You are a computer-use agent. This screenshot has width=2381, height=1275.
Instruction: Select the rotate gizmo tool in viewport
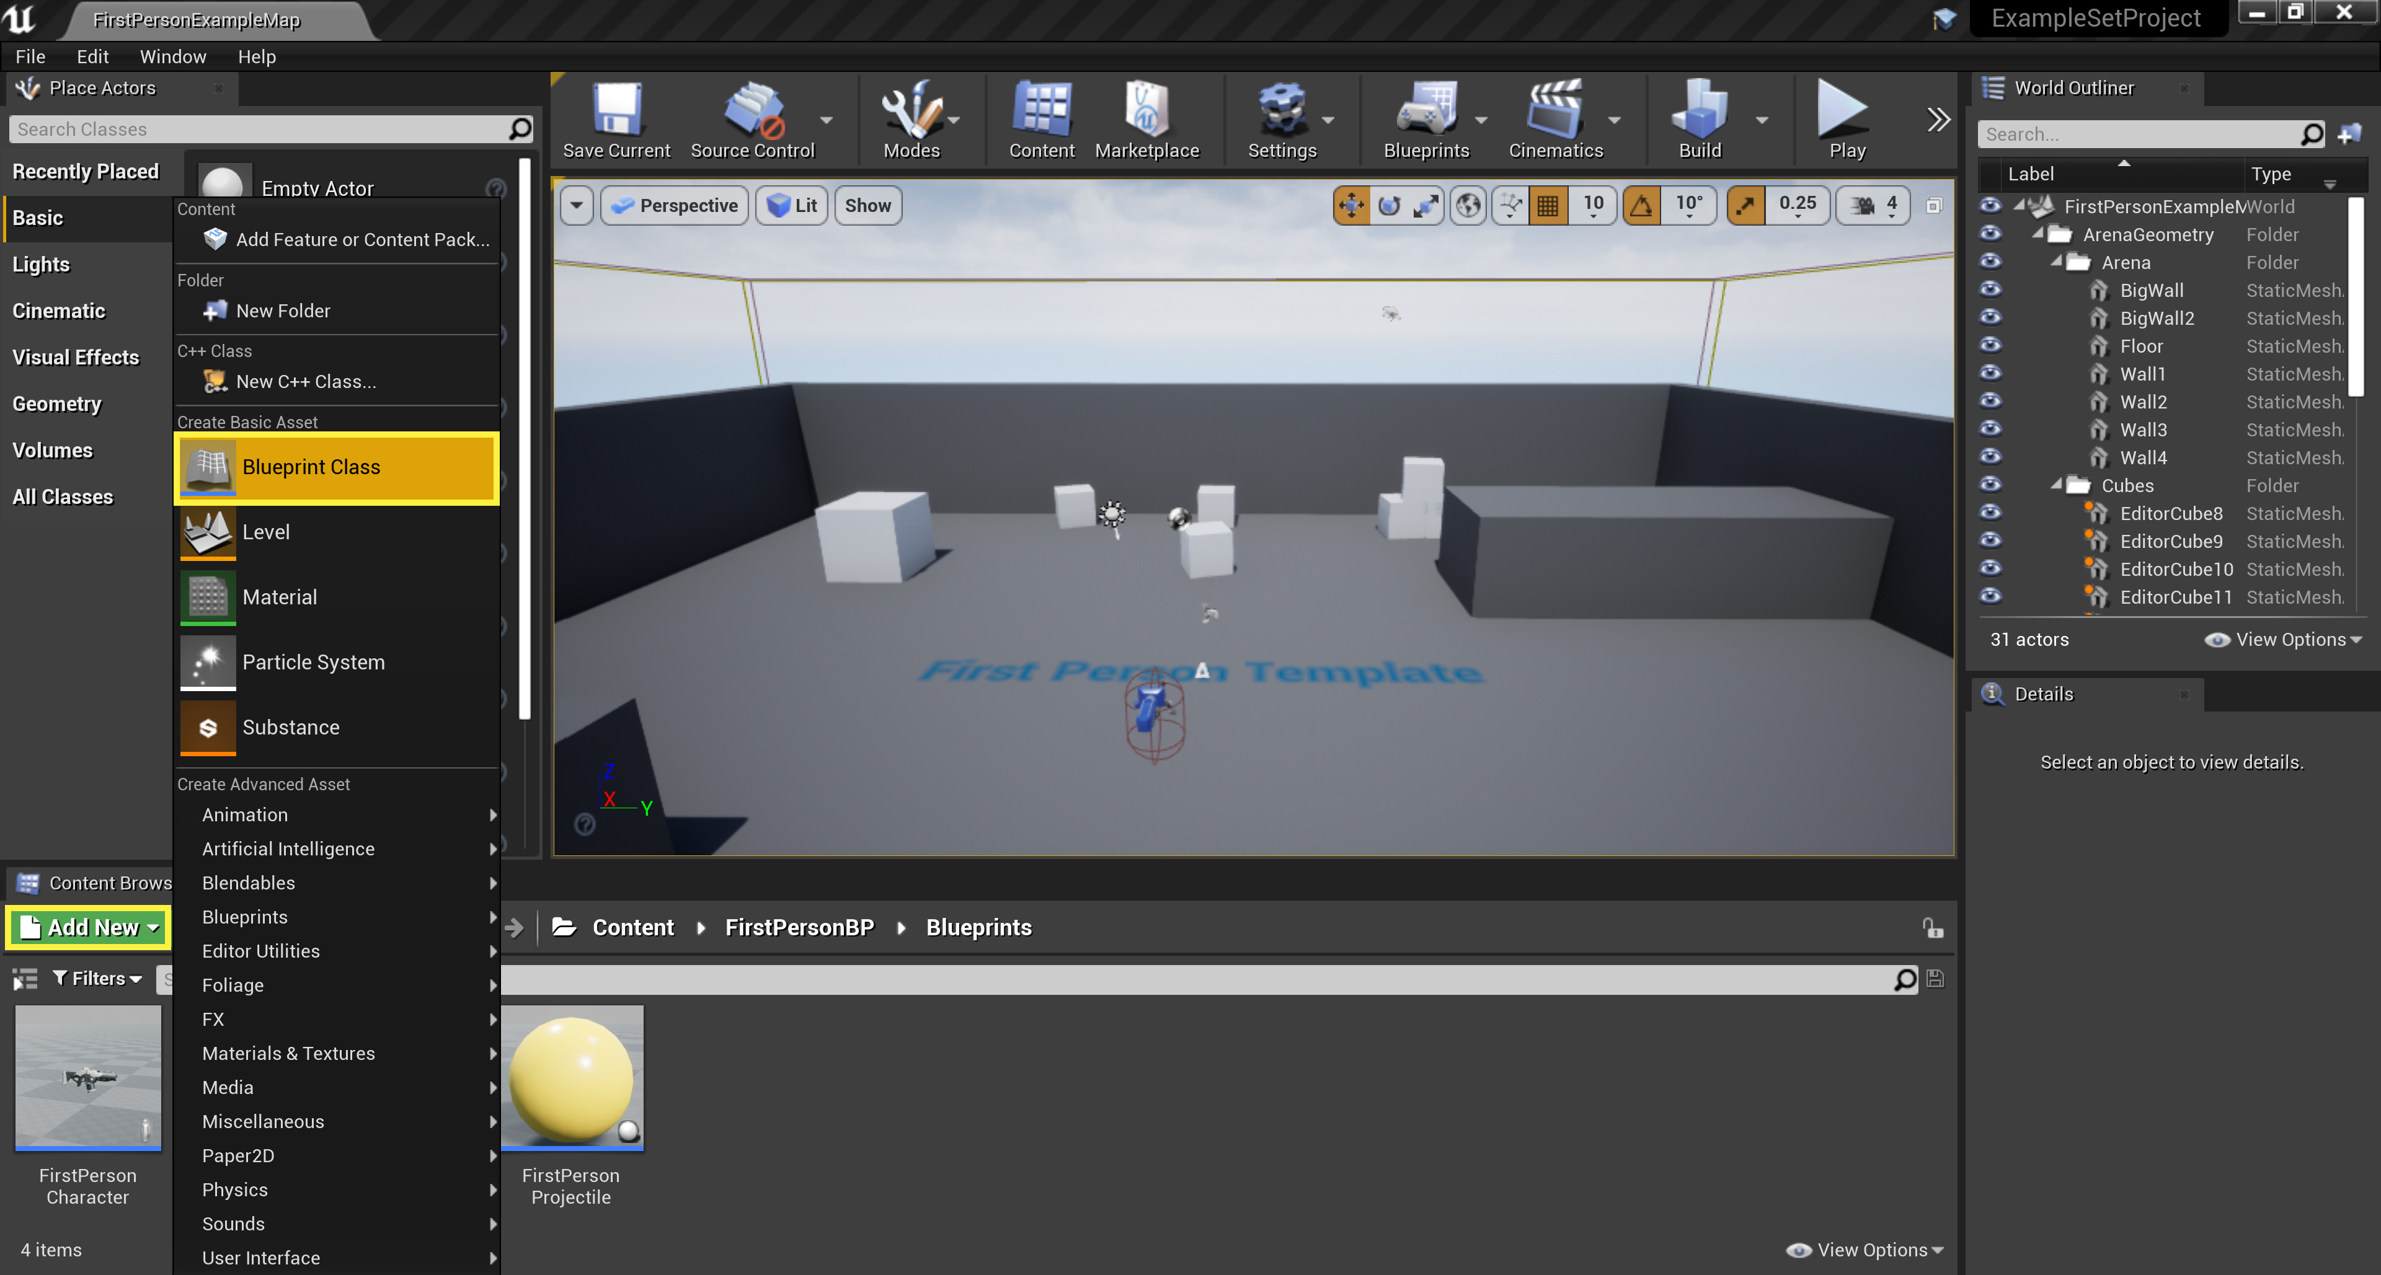click(x=1388, y=205)
